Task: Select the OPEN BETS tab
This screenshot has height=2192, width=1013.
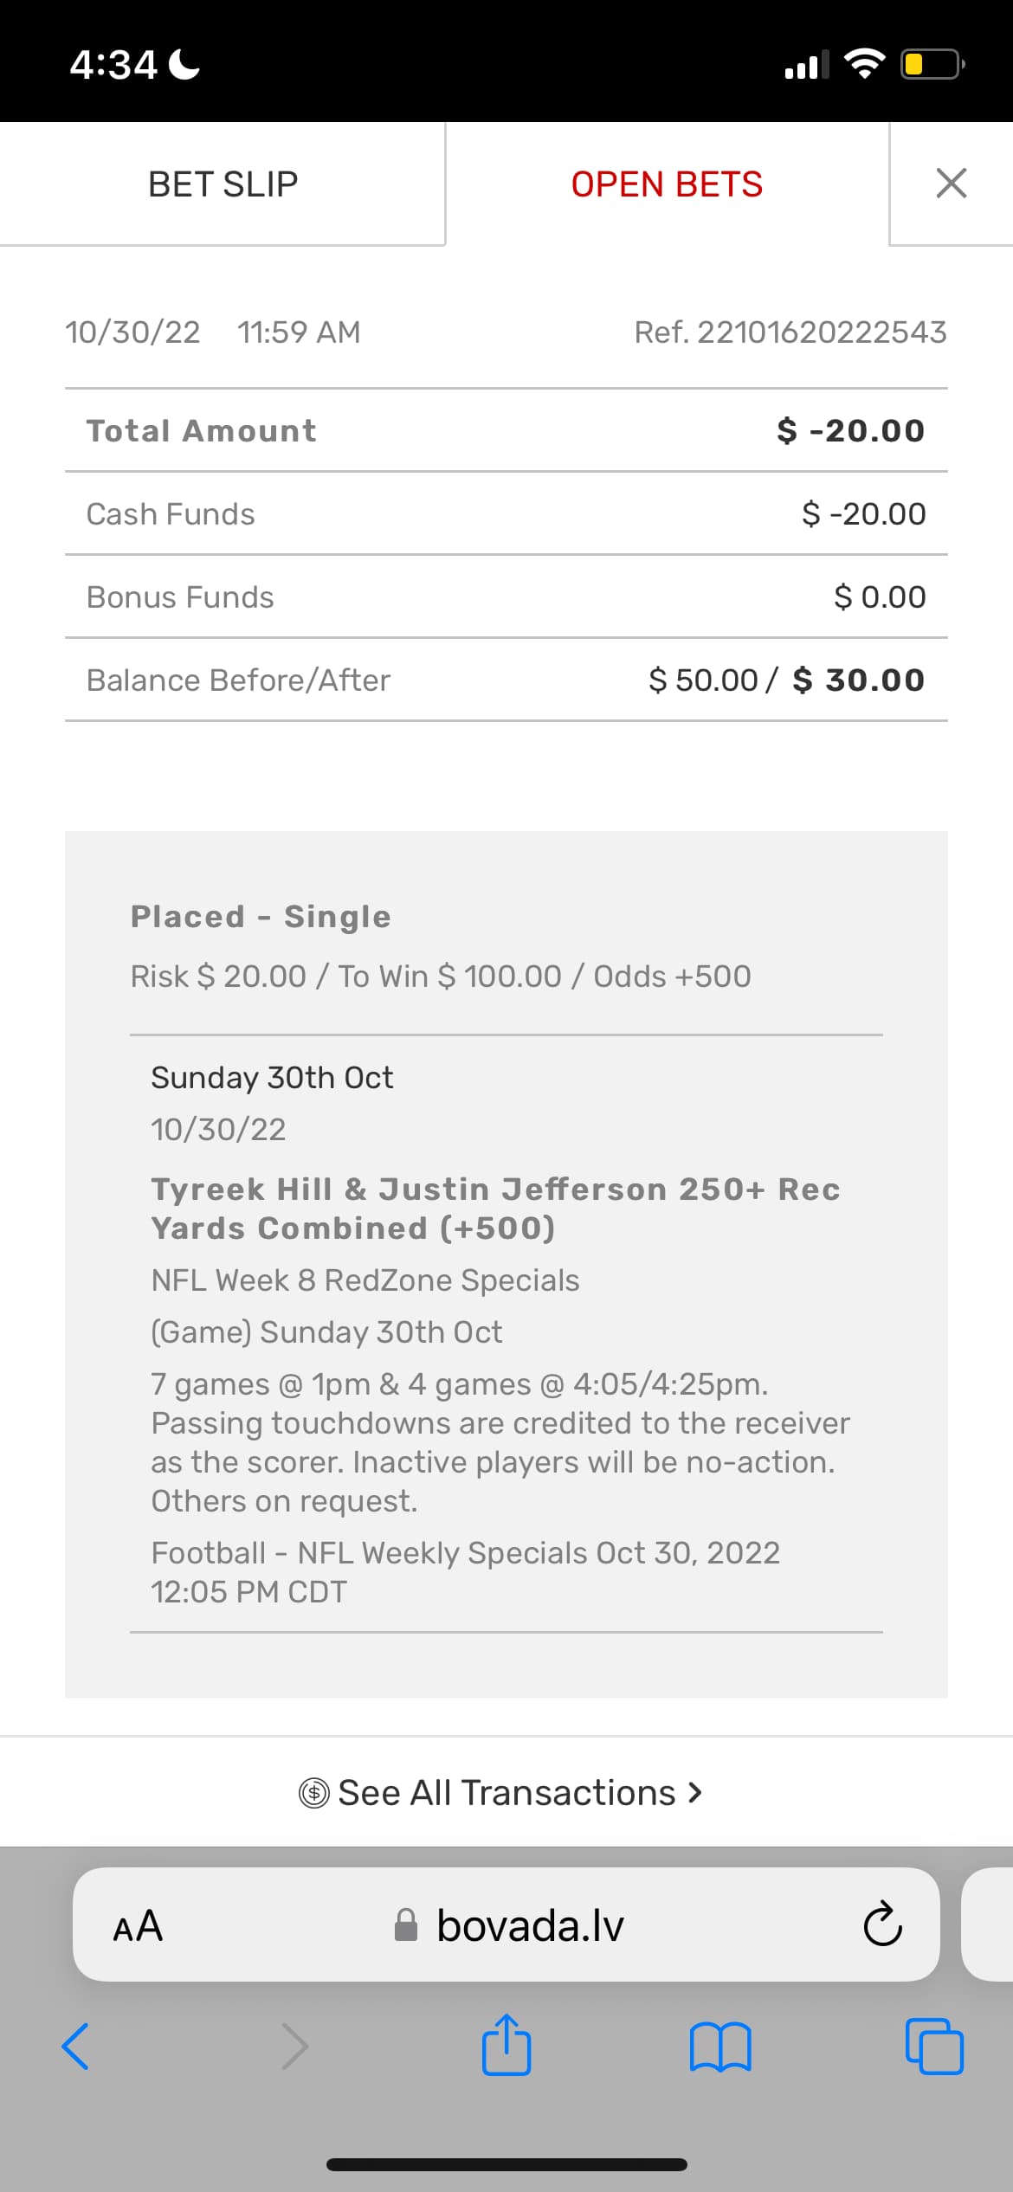Action: pyautogui.click(x=667, y=184)
